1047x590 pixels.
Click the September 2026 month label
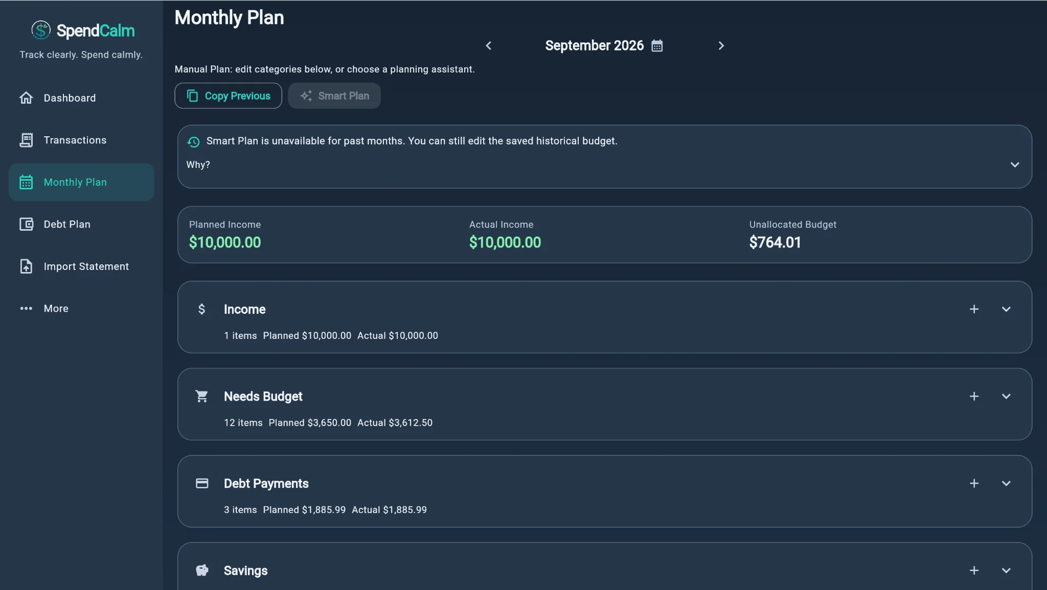coord(594,45)
